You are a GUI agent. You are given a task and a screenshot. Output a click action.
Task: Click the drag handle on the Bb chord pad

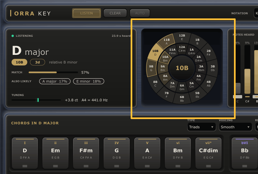(245, 166)
